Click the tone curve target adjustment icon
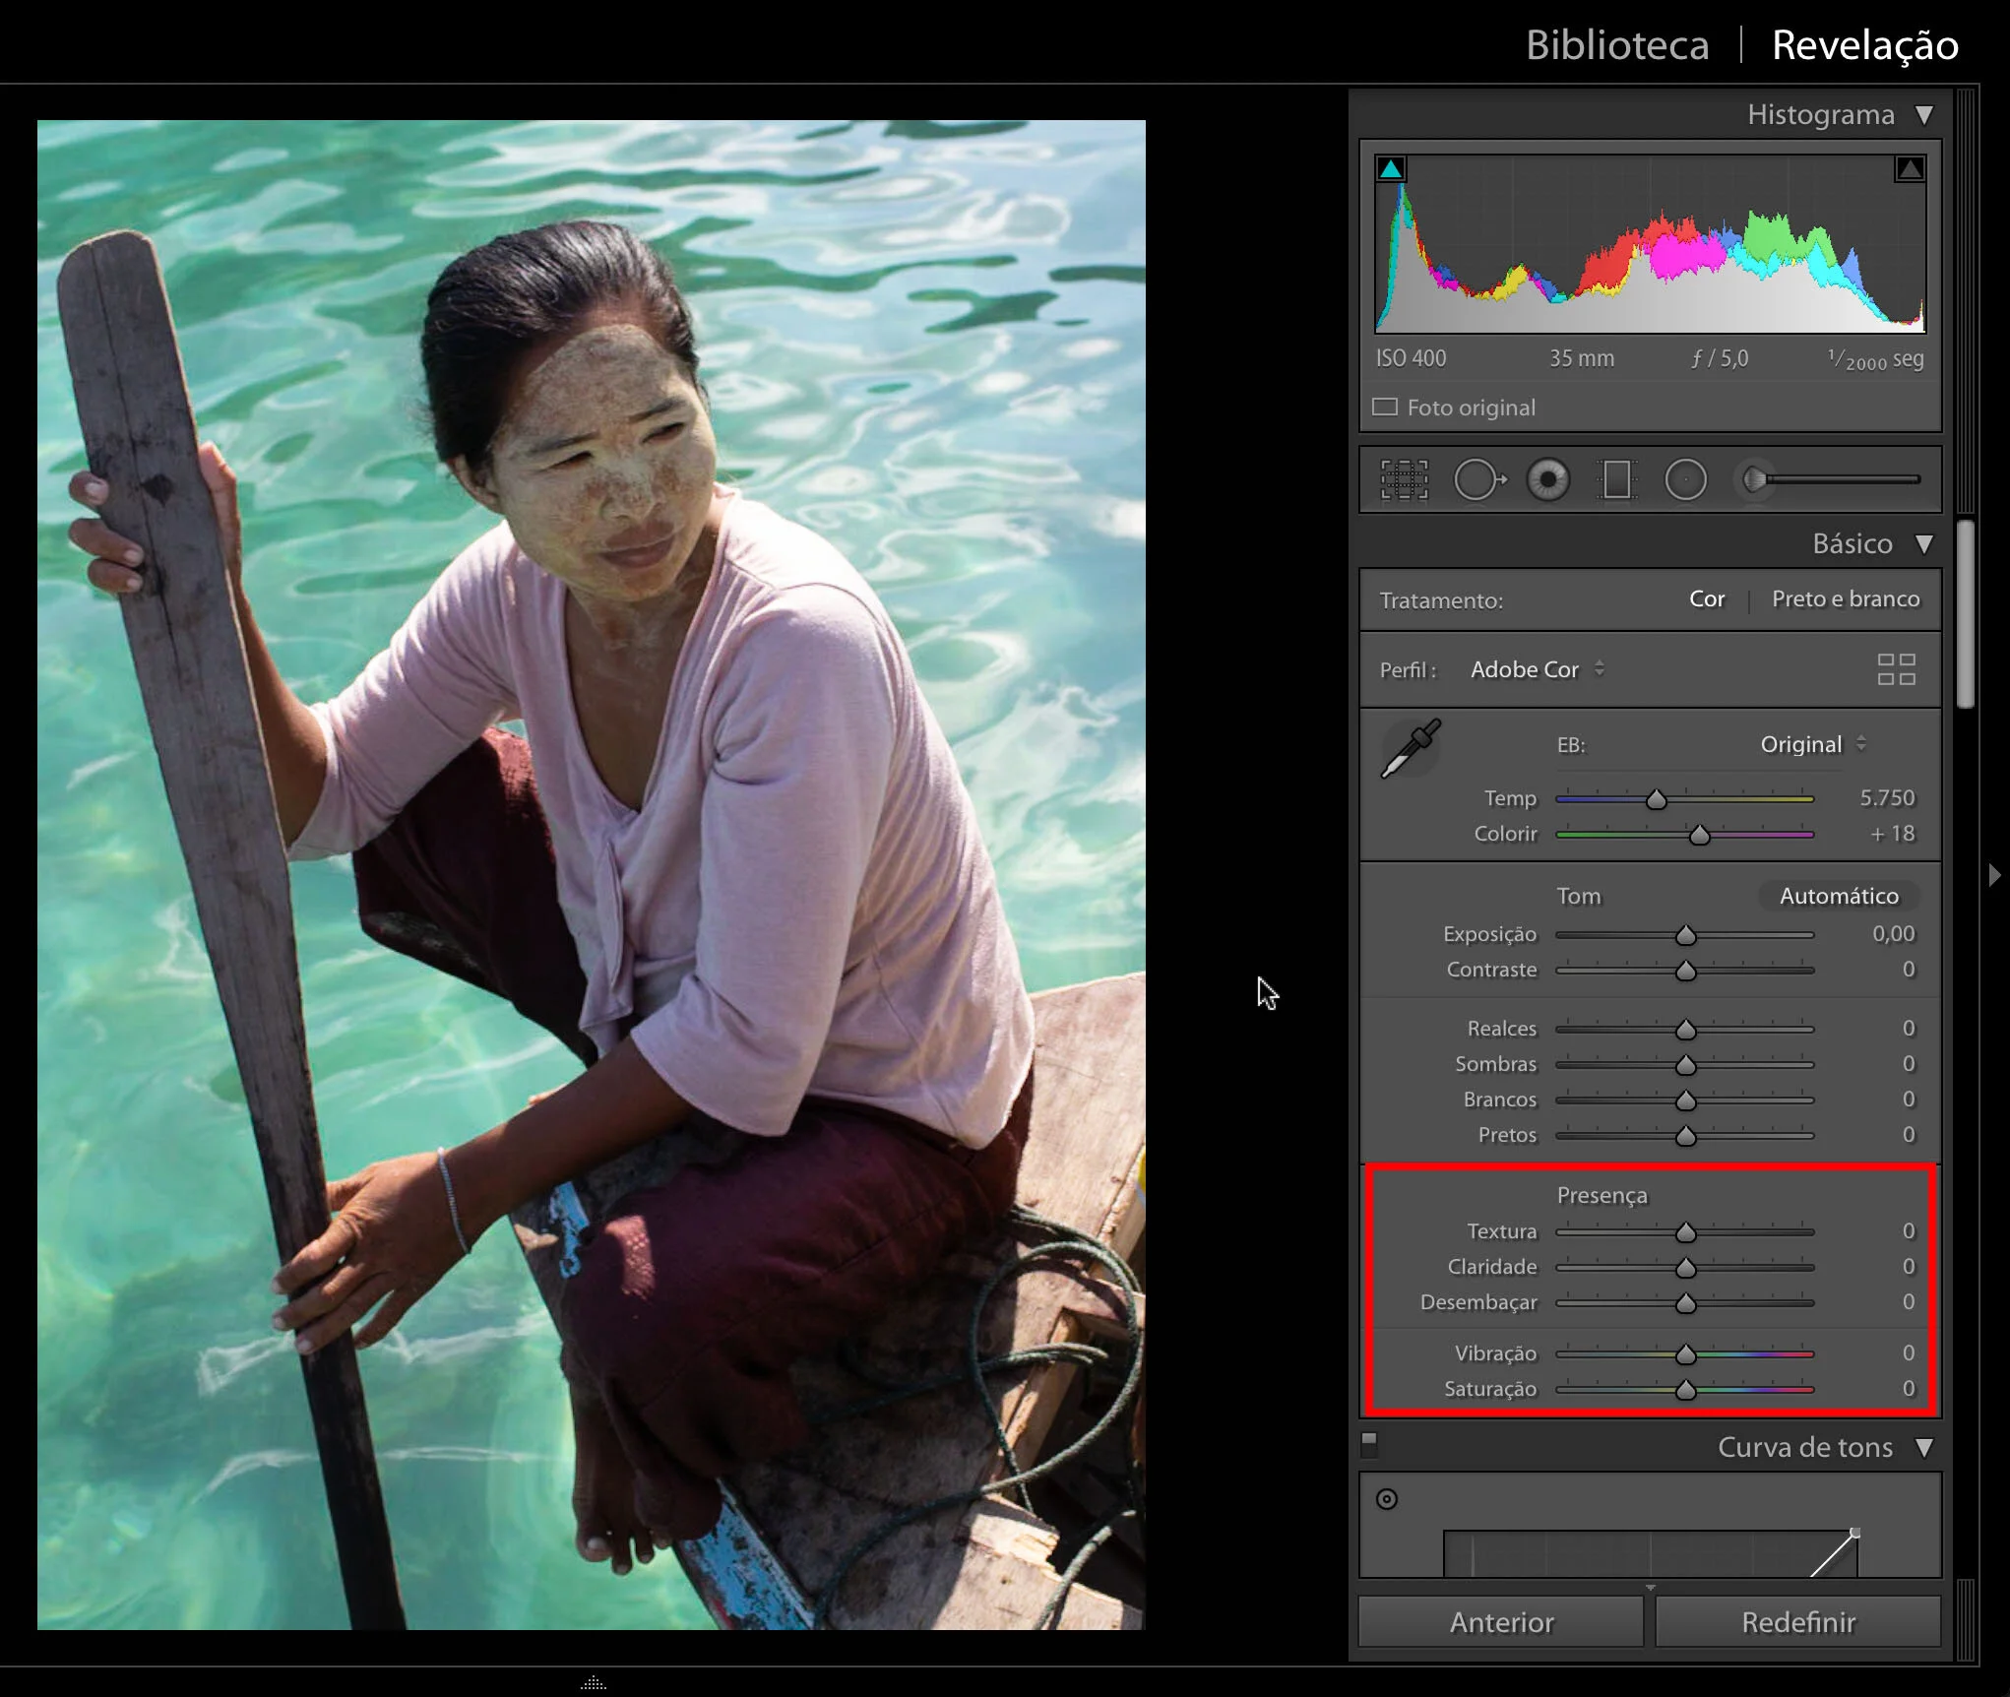This screenshot has height=1697, width=2010. click(x=1387, y=1499)
